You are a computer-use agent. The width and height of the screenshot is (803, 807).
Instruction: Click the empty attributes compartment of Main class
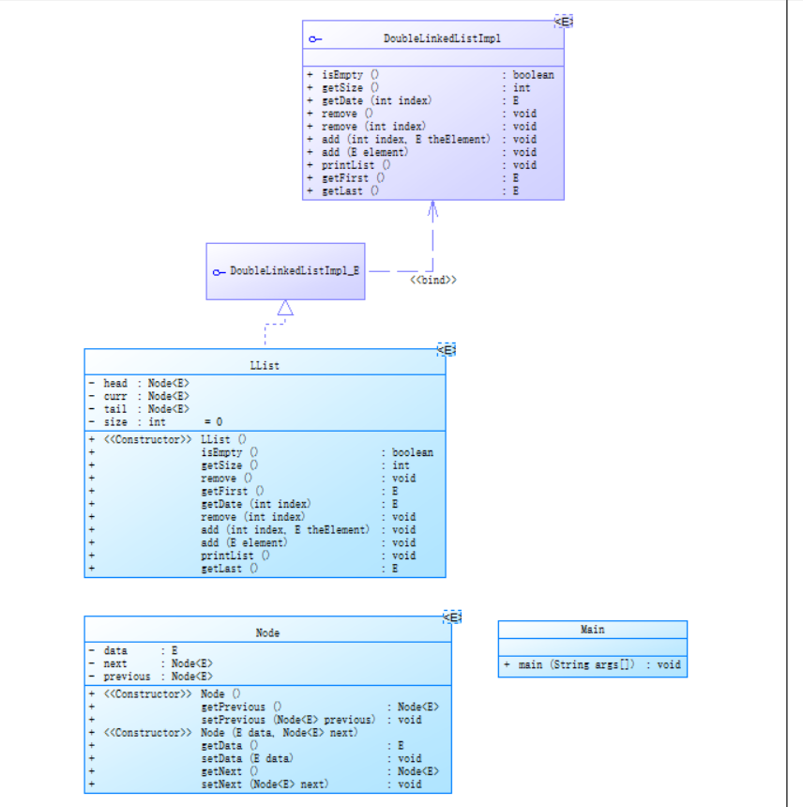point(592,647)
